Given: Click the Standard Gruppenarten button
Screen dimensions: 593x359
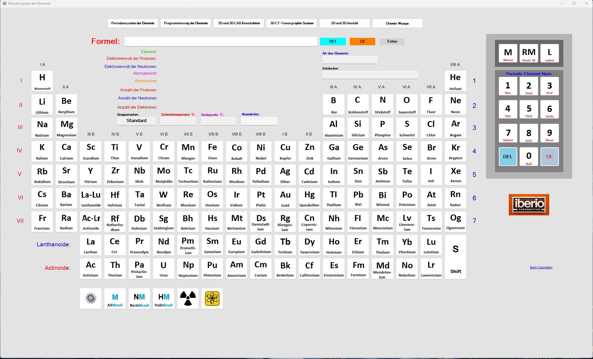Looking at the screenshot, I should click(136, 121).
